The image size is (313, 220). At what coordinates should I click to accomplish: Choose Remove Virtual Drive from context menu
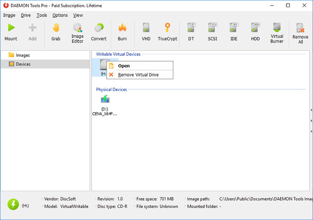tap(140, 75)
